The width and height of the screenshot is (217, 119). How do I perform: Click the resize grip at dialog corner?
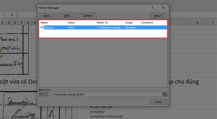[x=168, y=105]
